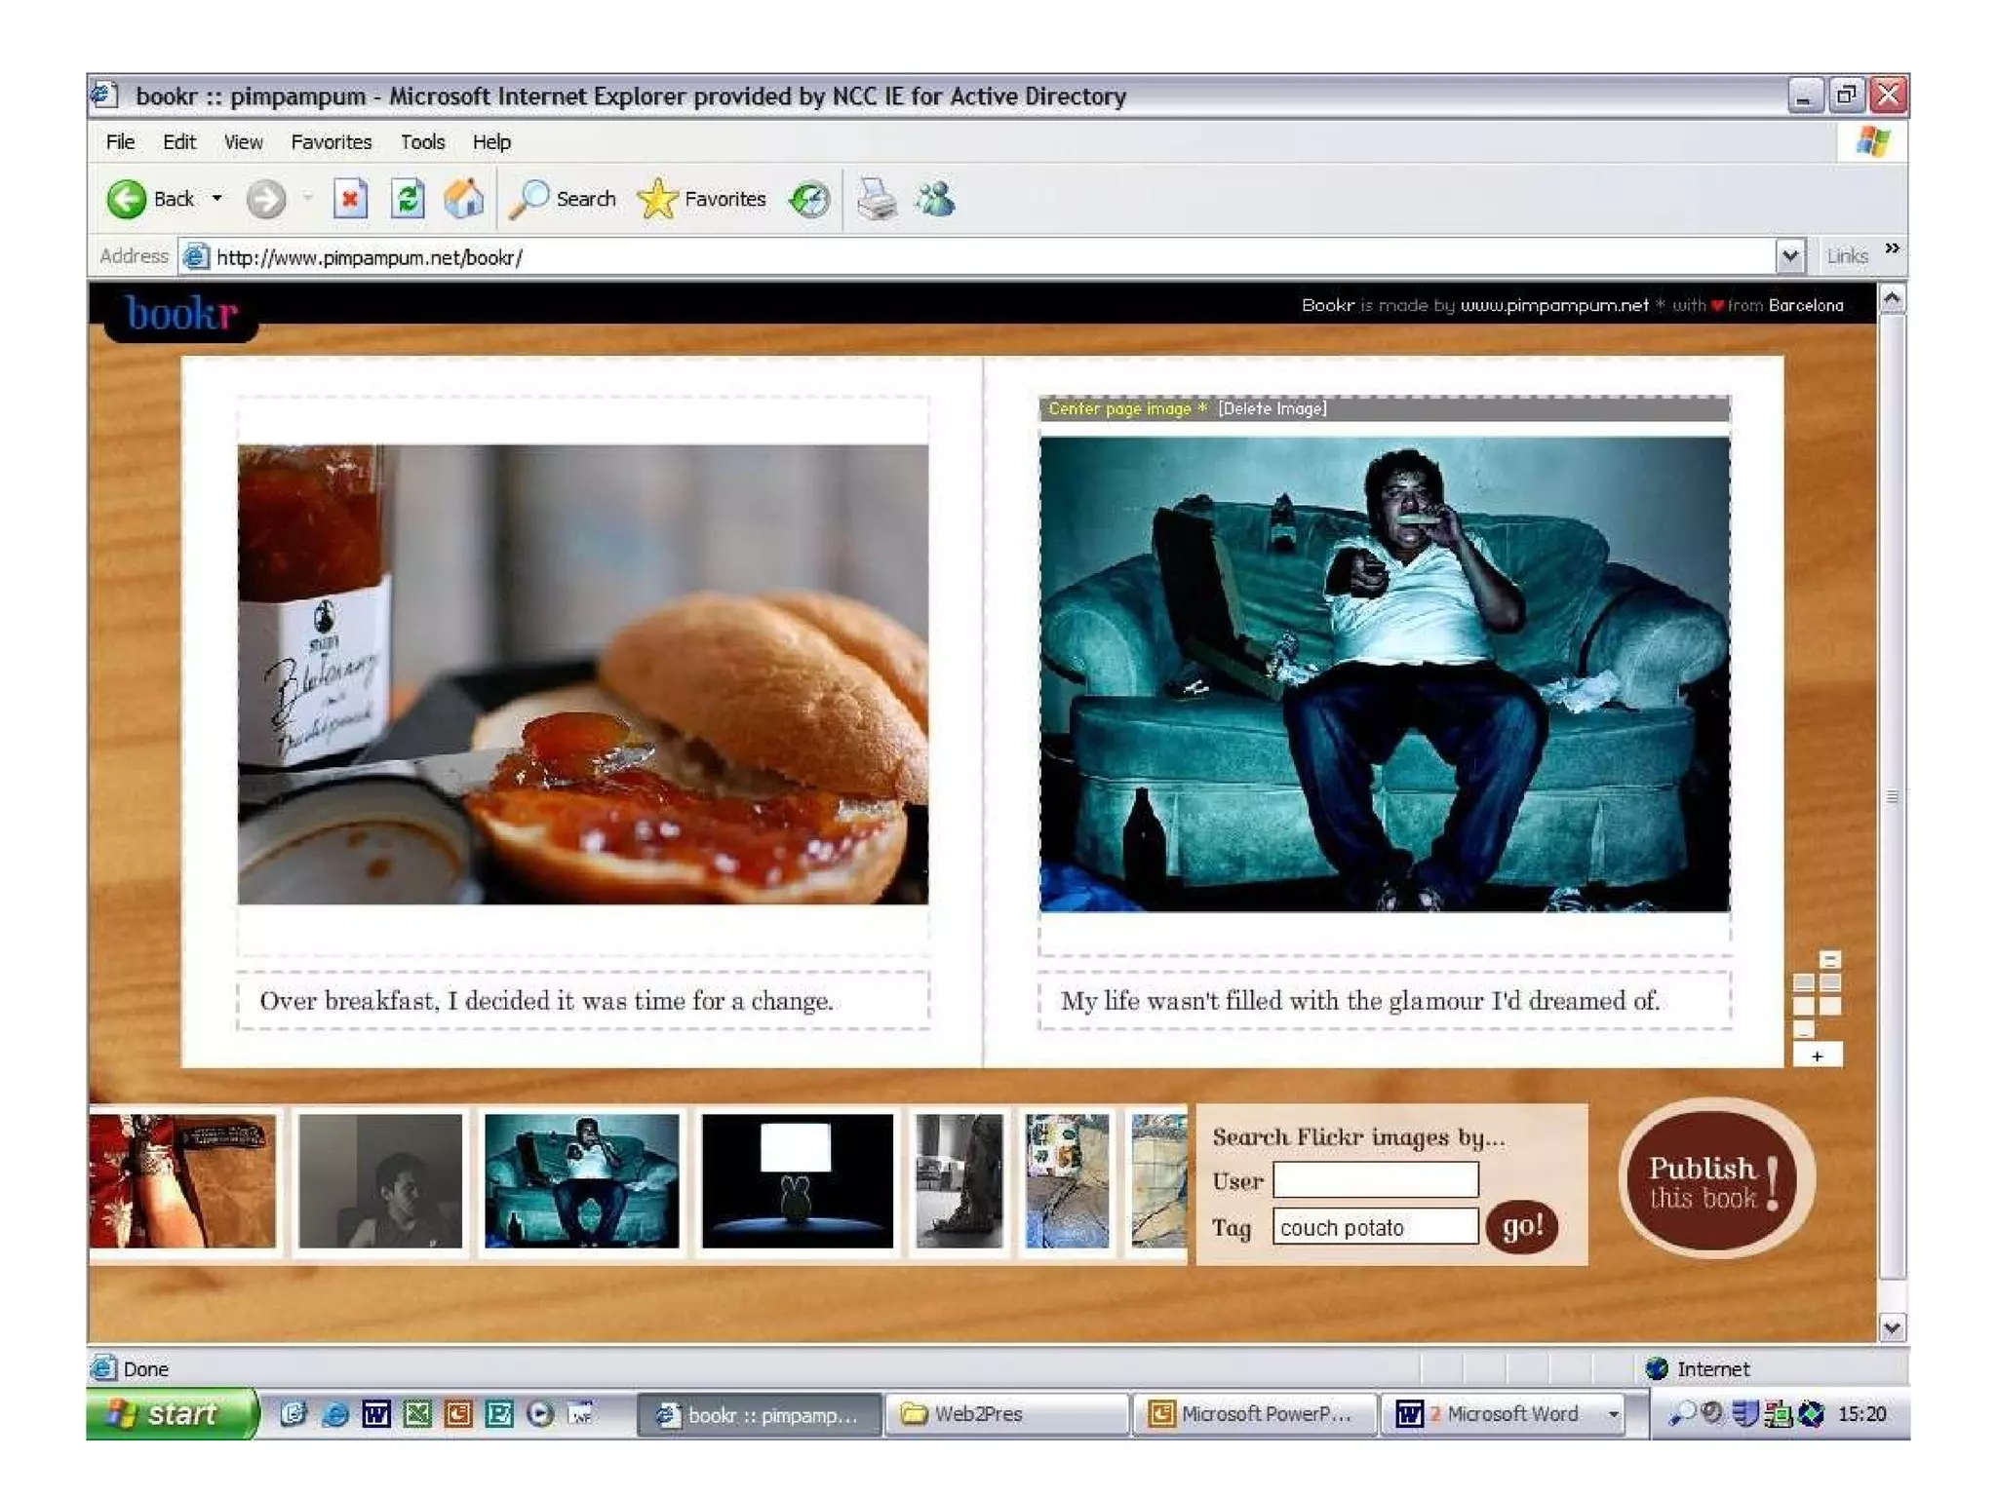Click the Stop loading icon
This screenshot has height=1497, width=1997.
[x=350, y=199]
